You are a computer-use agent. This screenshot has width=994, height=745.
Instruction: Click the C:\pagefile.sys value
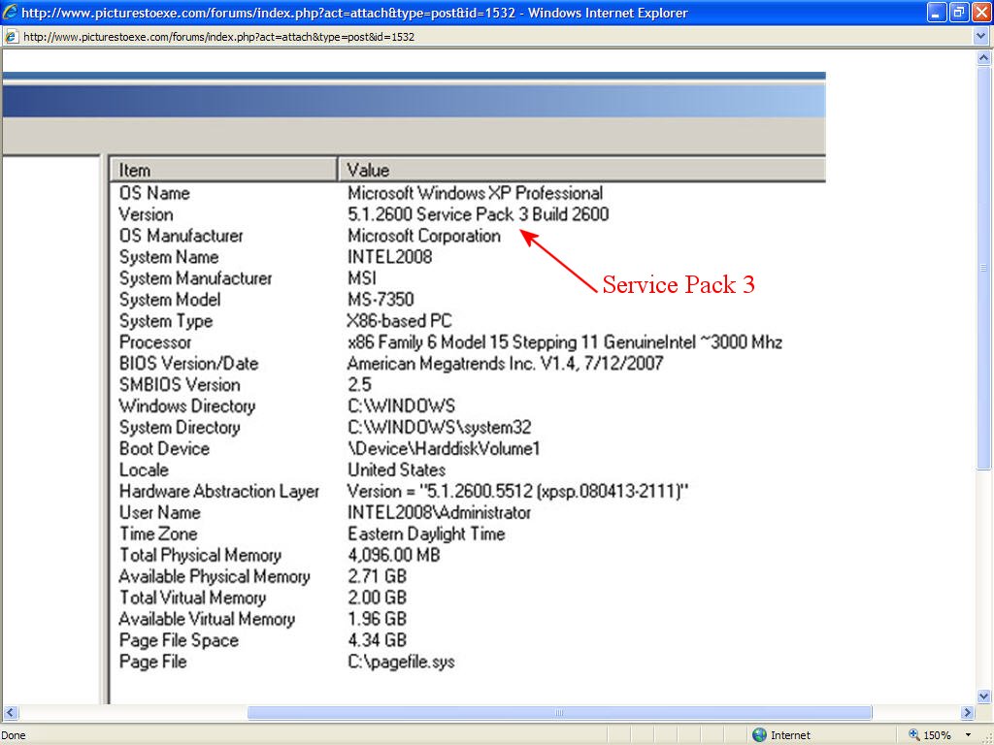401,662
